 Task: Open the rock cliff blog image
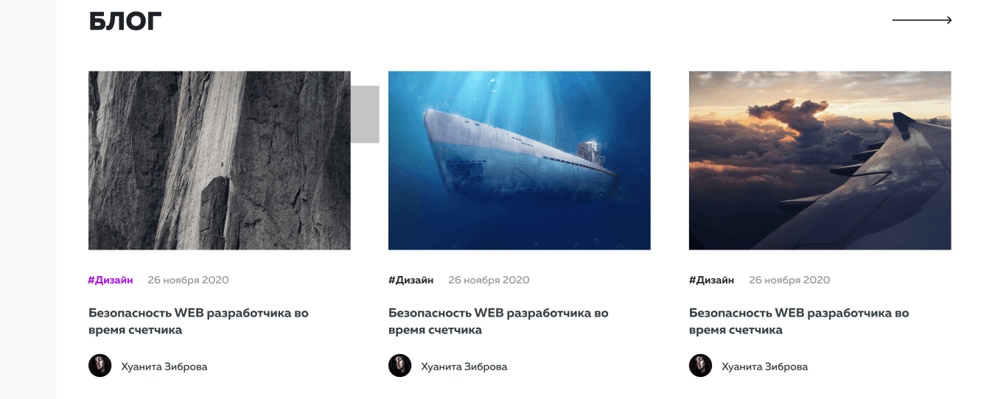click(x=220, y=160)
